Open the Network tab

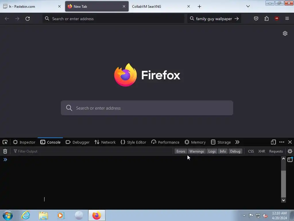click(105, 142)
